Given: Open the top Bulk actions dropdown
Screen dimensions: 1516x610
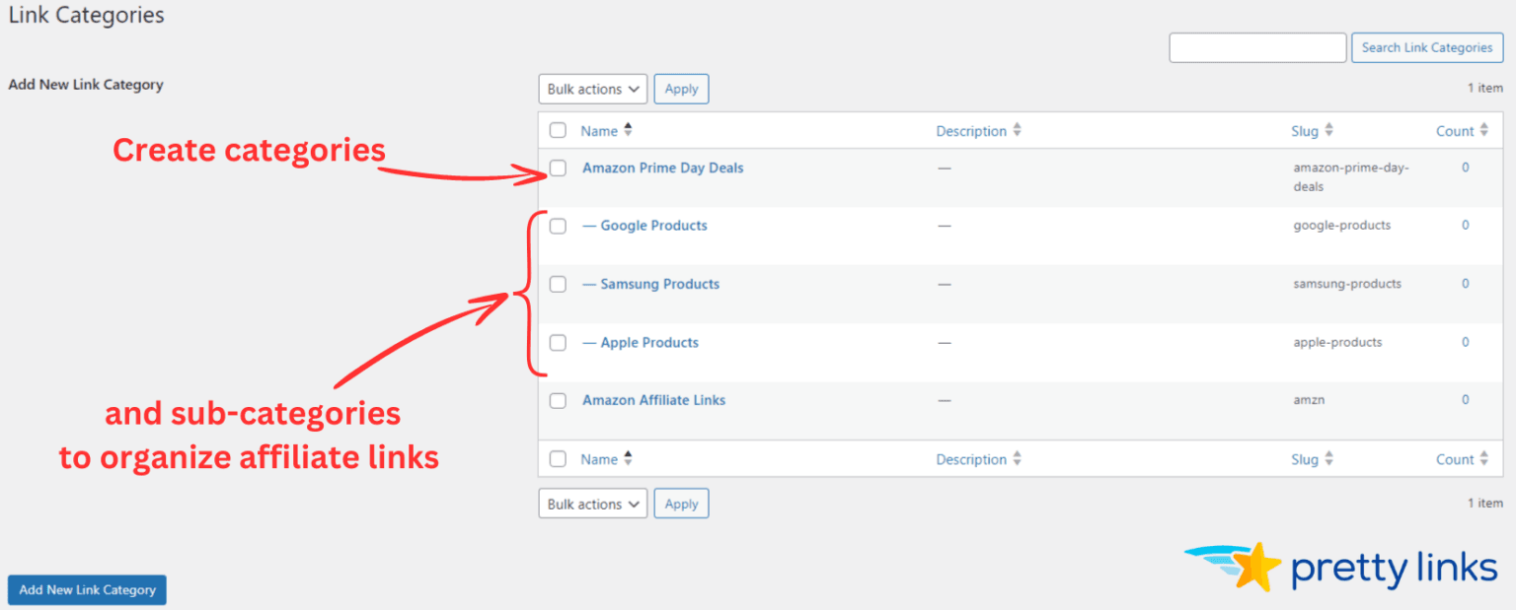Looking at the screenshot, I should (592, 89).
